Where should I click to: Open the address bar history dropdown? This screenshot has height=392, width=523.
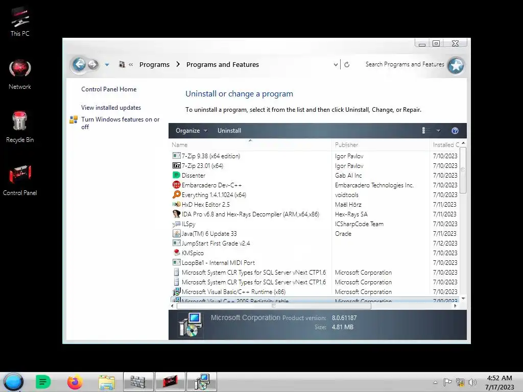point(336,65)
